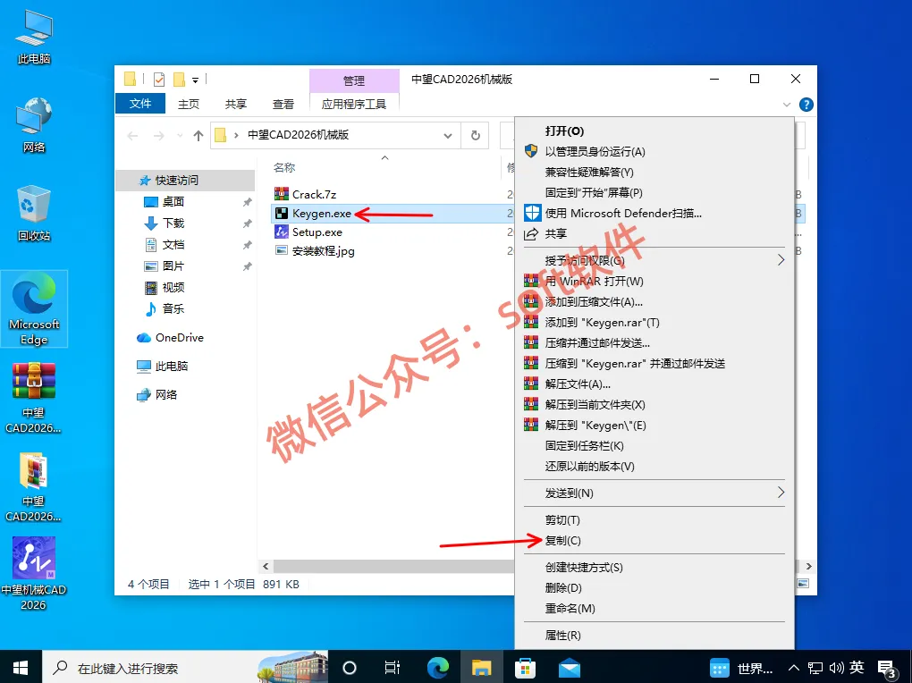Switch to the 共享 ribbon tab
Viewport: 912px width, 683px height.
235,104
